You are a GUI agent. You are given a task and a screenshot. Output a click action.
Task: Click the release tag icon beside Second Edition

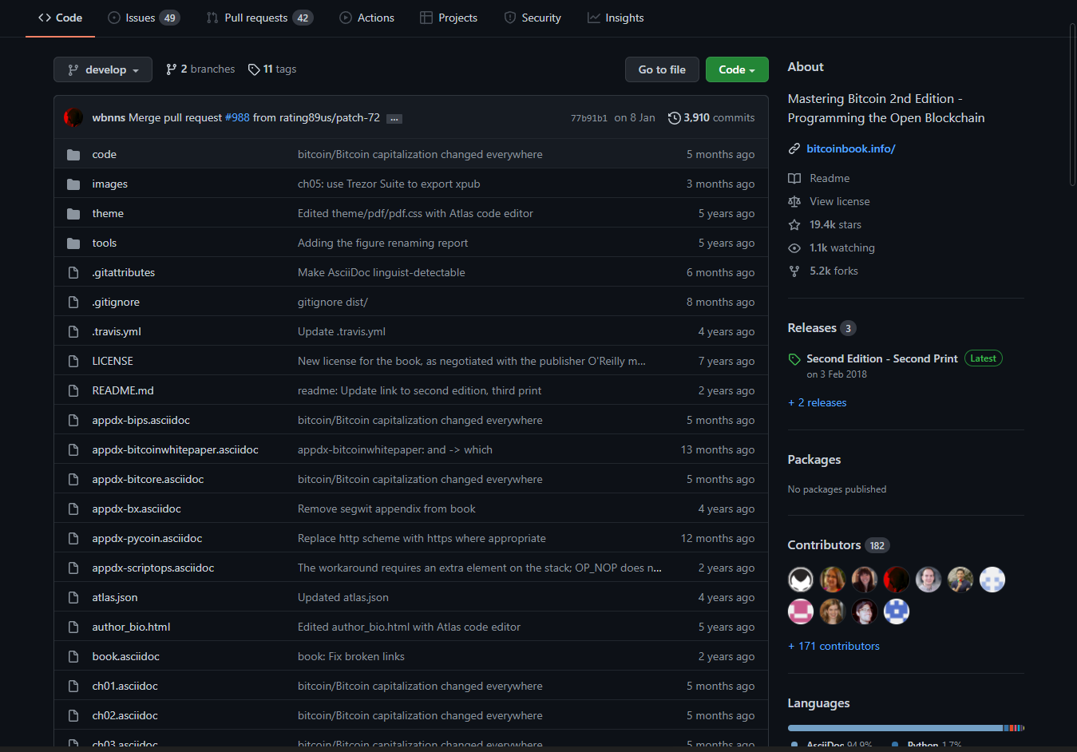click(x=794, y=359)
